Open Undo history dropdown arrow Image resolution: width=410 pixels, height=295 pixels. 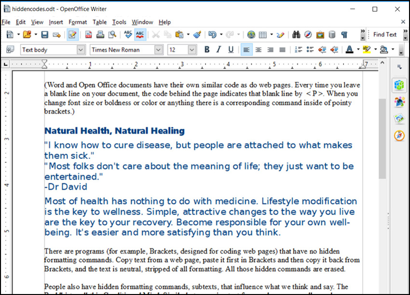click(x=221, y=35)
